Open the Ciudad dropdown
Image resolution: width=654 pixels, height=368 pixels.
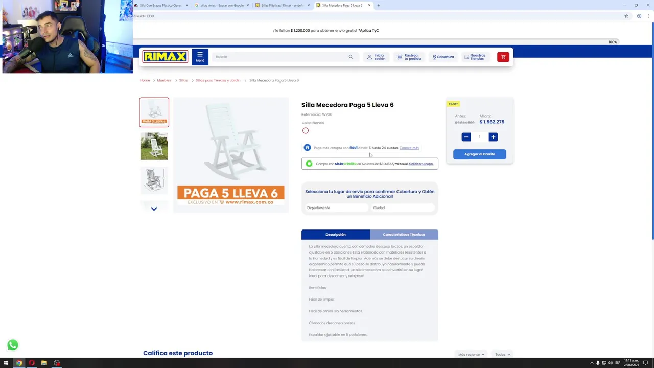[403, 208]
